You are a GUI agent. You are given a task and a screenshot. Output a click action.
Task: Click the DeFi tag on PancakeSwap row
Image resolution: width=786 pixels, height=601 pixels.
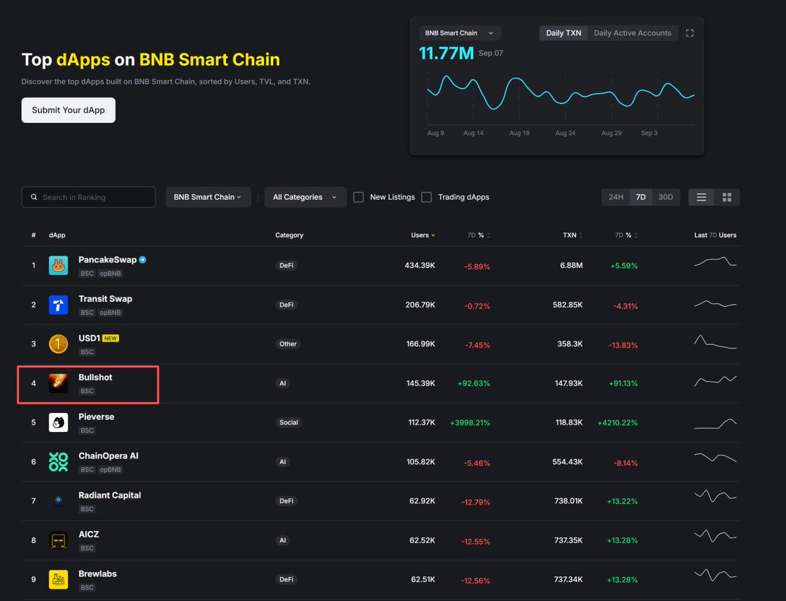pyautogui.click(x=286, y=265)
